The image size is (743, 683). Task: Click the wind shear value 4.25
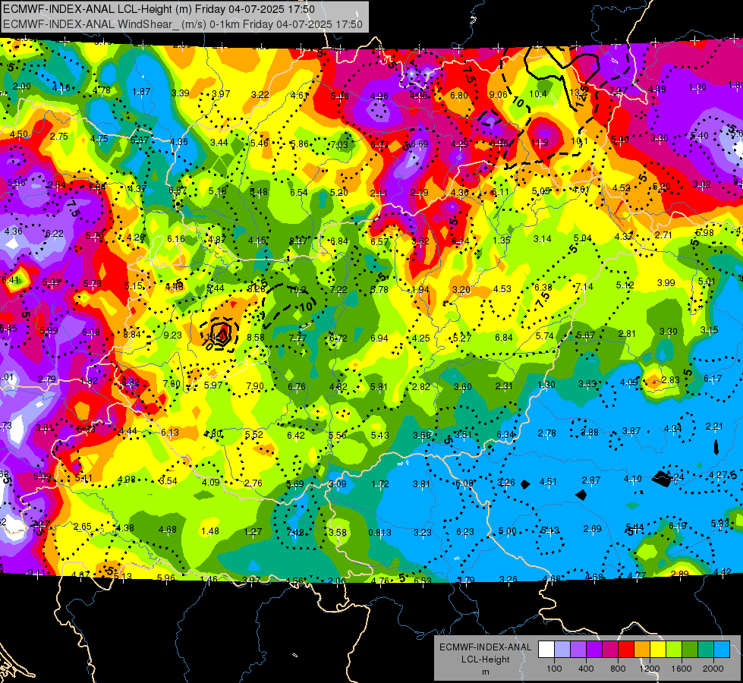[420, 338]
